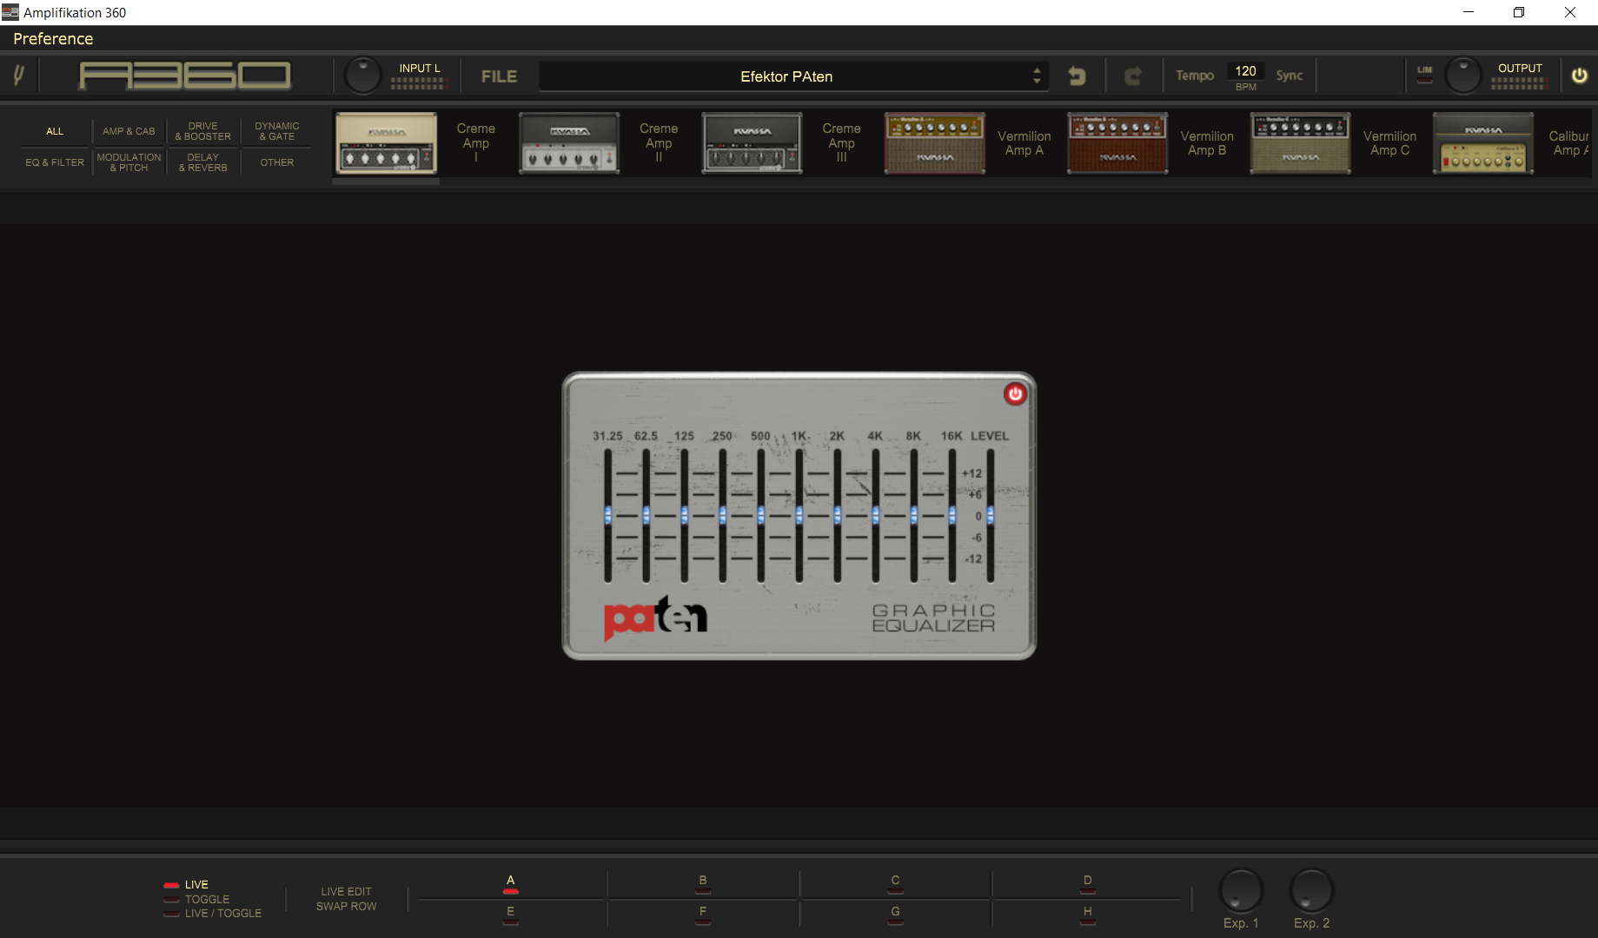Image resolution: width=1598 pixels, height=938 pixels.
Task: Click the 8K EQ slider
Action: pos(913,515)
